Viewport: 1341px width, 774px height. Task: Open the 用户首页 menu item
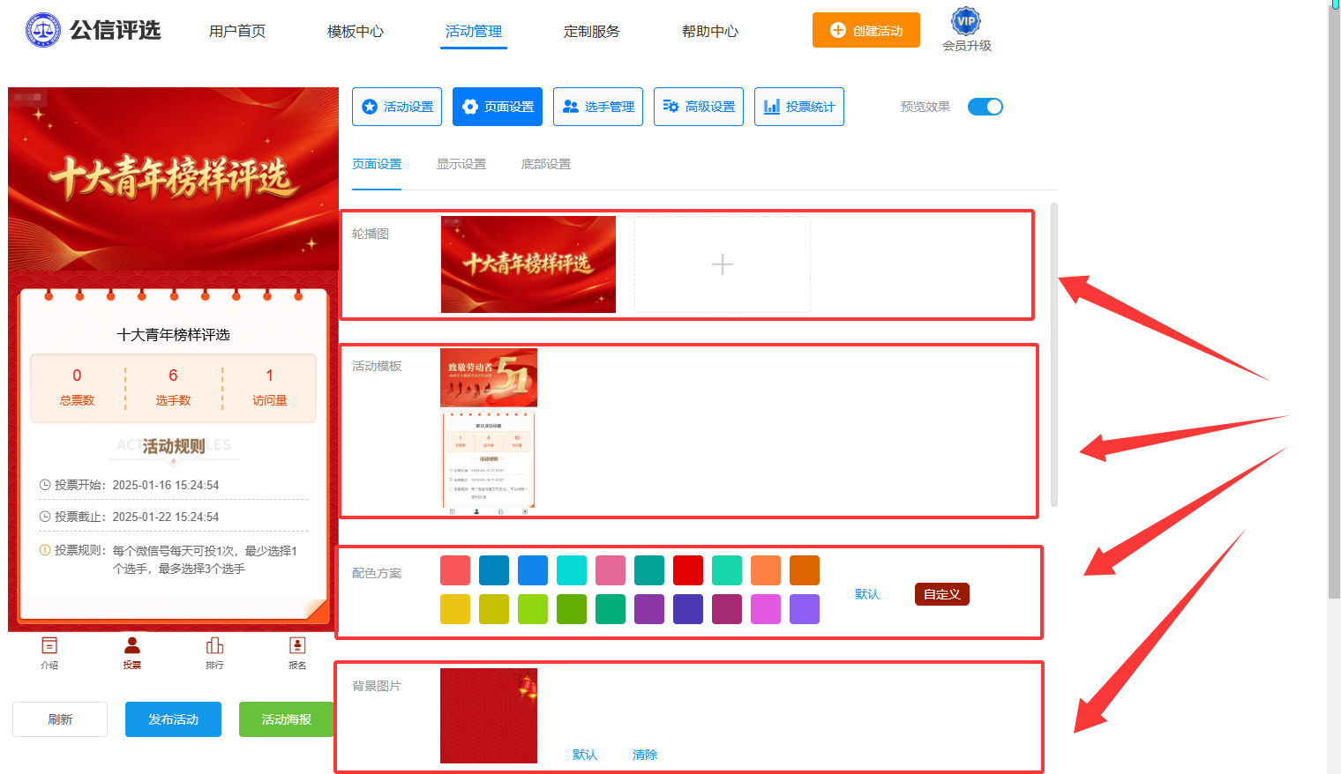pyautogui.click(x=237, y=31)
